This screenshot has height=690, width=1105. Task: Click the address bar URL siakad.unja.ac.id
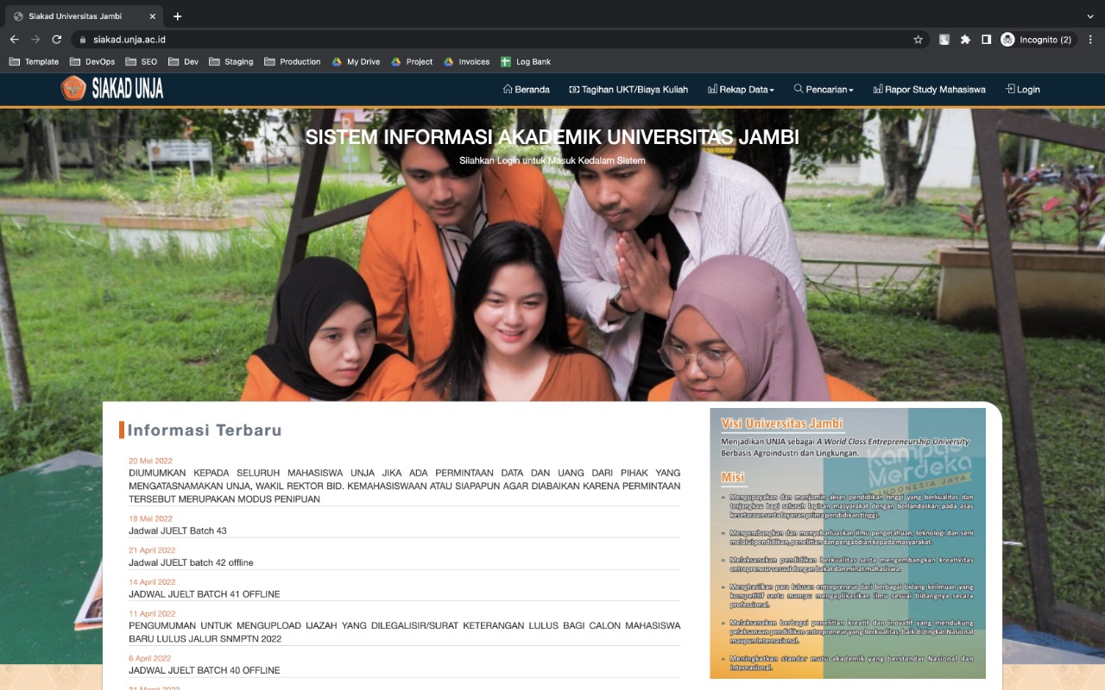point(129,40)
